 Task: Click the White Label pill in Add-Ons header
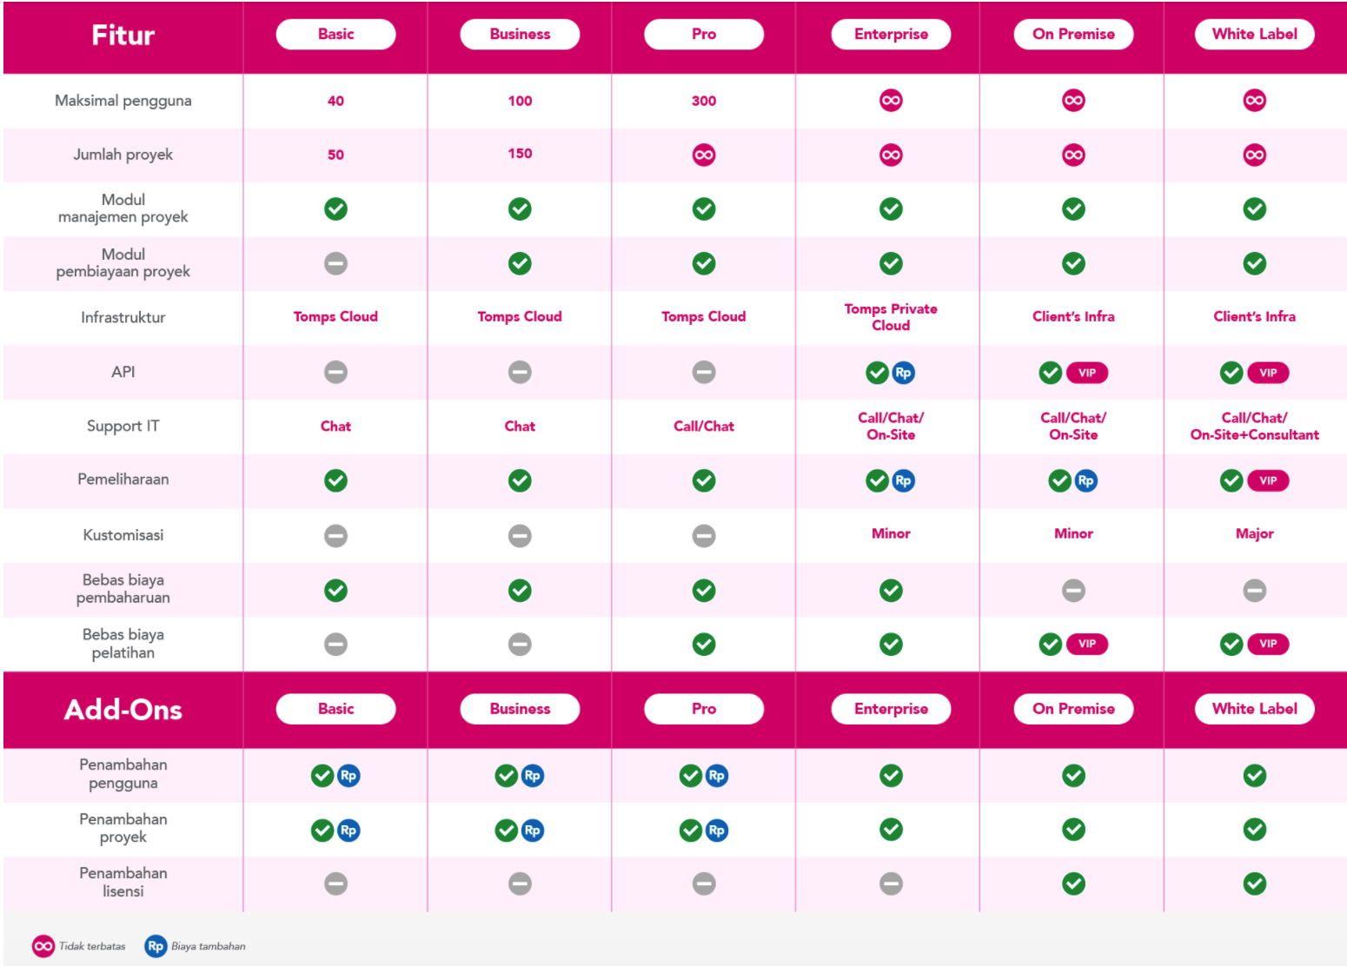1254,709
